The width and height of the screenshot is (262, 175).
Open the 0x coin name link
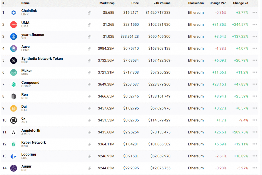23,118
